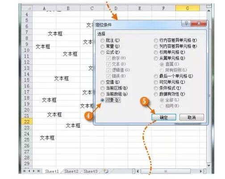Click the insert new worksheet icon
Viewport: 225px width, 179px height.
[x=106, y=171]
